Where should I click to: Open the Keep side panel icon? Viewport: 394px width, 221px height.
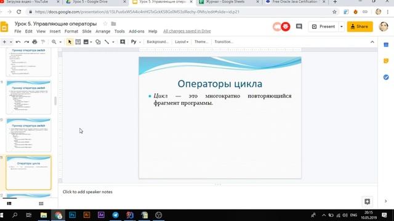click(x=386, y=61)
